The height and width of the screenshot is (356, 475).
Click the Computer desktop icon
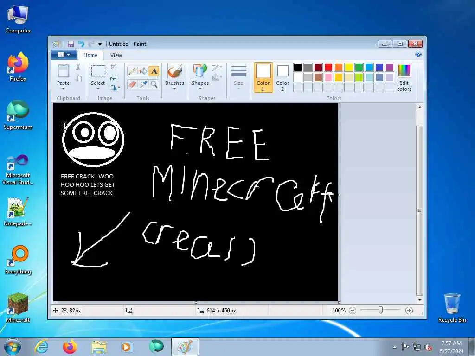(18, 19)
